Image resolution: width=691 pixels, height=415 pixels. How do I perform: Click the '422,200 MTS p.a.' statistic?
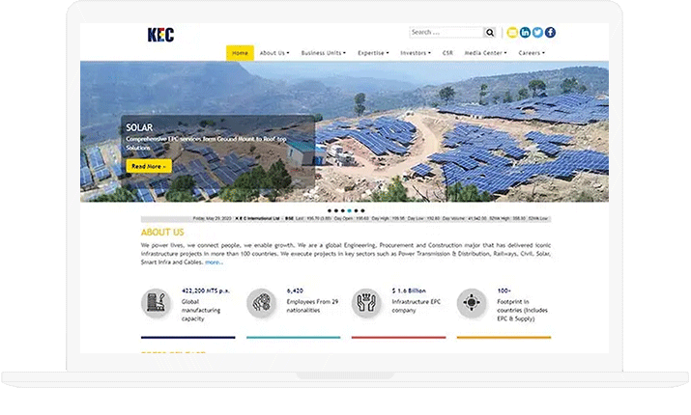206,290
